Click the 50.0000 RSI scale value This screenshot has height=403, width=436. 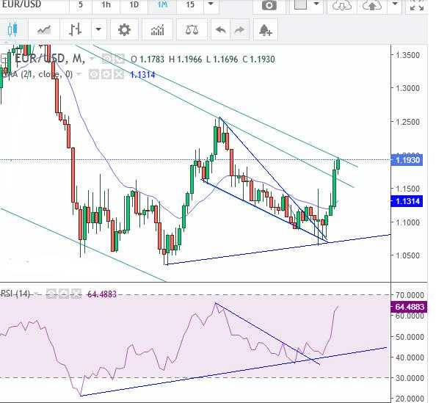[x=410, y=337]
